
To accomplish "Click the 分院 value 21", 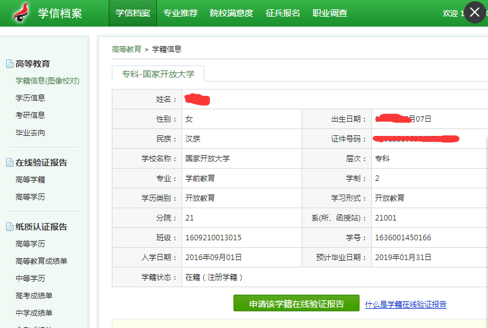I will point(190,218).
